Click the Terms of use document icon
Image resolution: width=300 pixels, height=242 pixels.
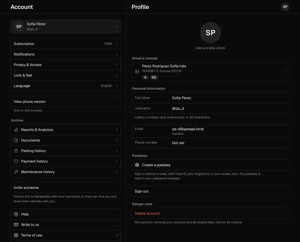click(x=16, y=235)
